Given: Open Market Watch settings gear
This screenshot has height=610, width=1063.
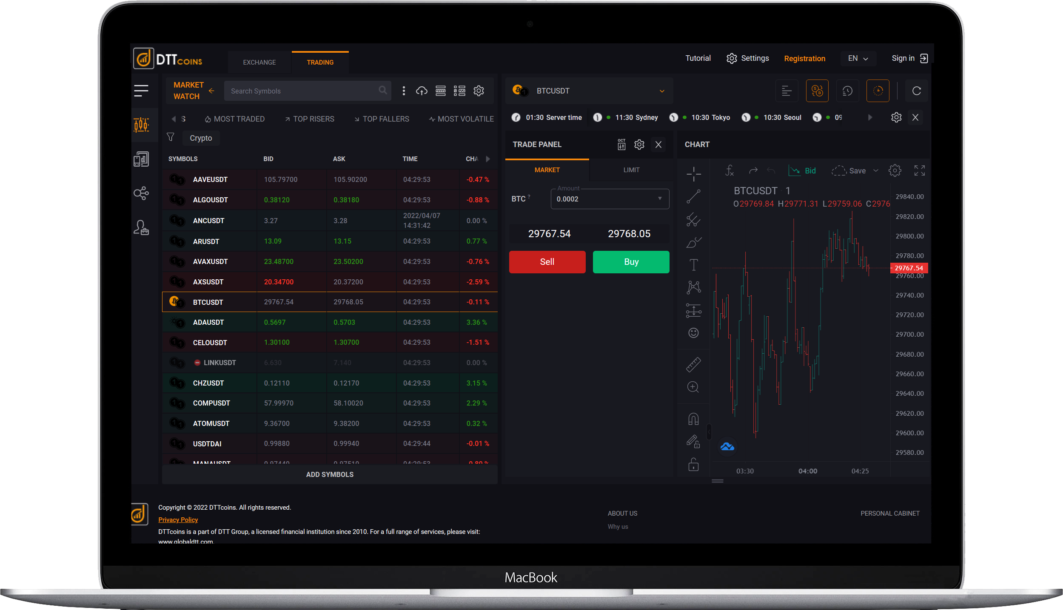Looking at the screenshot, I should coord(479,91).
